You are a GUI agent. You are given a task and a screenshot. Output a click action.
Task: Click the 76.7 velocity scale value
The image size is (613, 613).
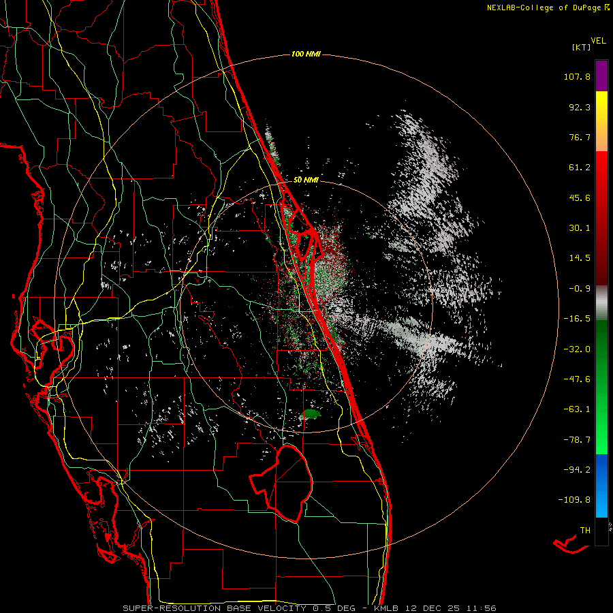(x=580, y=137)
